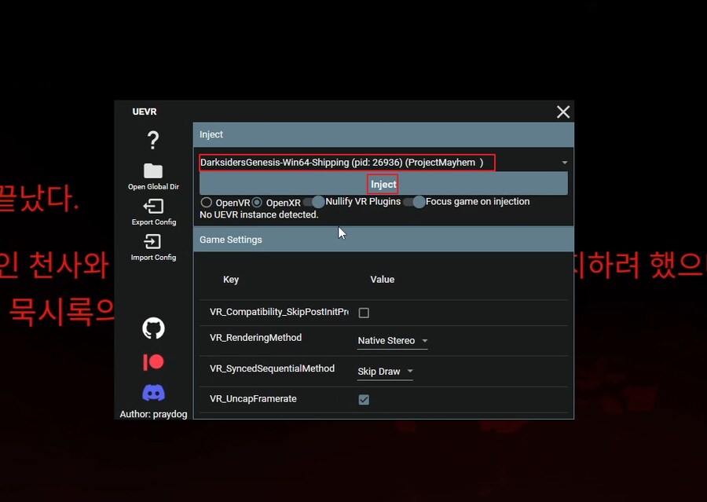Open the Discord icon in sidebar
Viewport: 707px width, 502px height.
coord(153,393)
